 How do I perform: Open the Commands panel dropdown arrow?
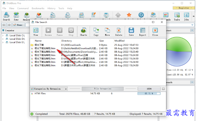(192, 82)
